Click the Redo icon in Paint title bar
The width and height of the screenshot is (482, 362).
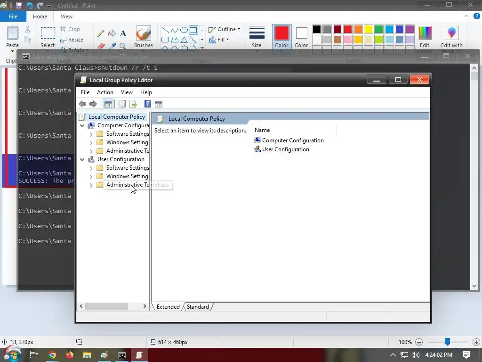tap(40, 6)
